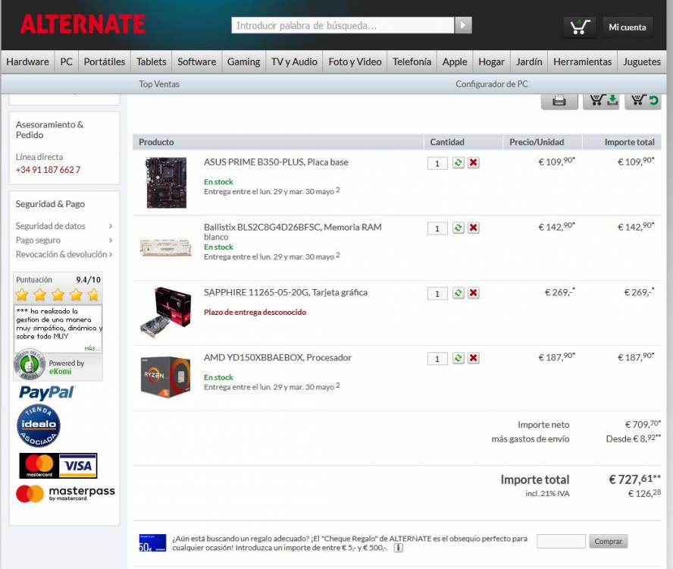Open the Software menu
Viewport: 673px width, 569px height.
point(196,62)
